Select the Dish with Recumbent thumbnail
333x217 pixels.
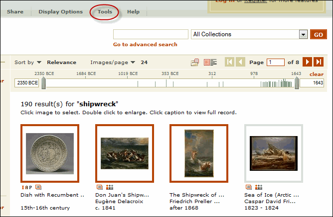50,153
